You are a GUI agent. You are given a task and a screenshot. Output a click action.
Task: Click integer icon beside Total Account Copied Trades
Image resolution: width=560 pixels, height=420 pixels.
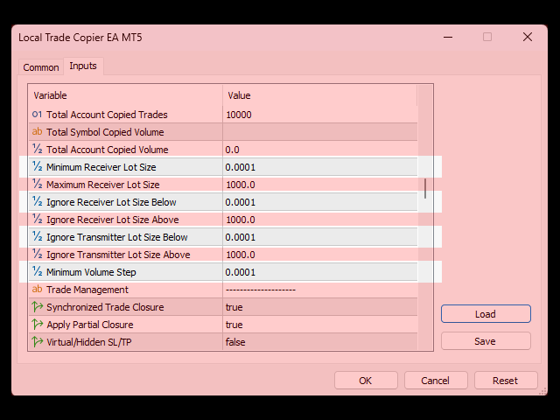click(x=37, y=115)
